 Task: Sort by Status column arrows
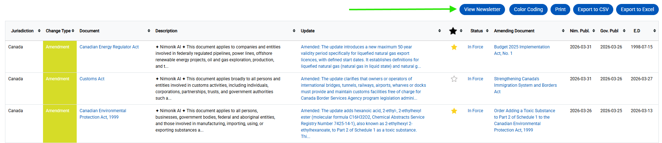pos(487,31)
